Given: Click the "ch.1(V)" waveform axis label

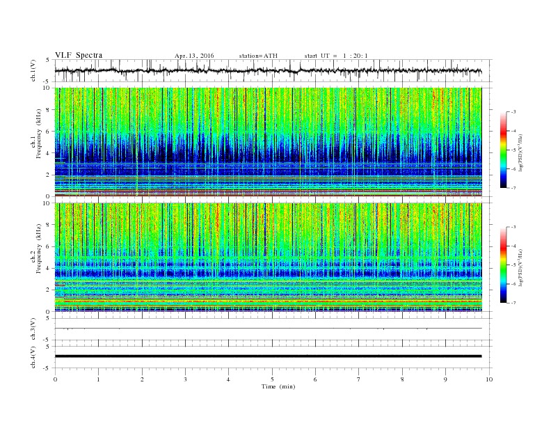Looking at the screenshot, I should pos(33,70).
